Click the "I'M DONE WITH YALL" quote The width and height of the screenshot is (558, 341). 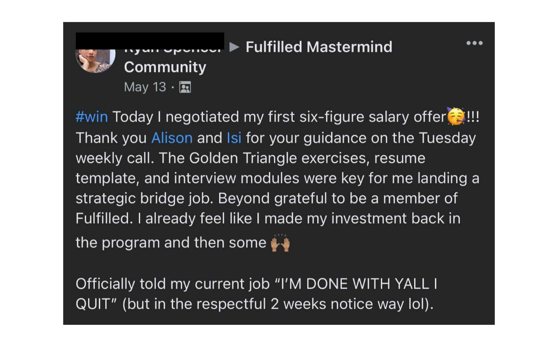(351, 284)
